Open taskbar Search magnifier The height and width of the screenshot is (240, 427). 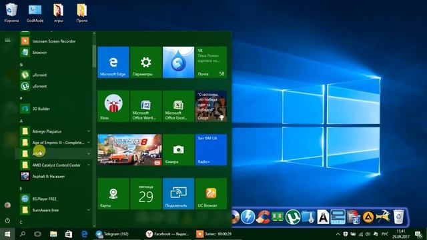click(x=23, y=234)
